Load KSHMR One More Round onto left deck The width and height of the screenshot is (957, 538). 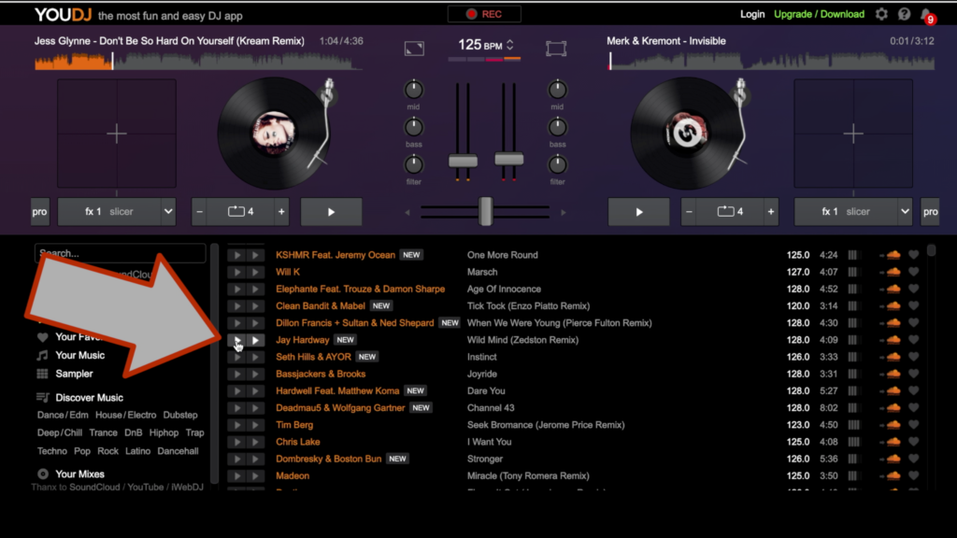236,255
